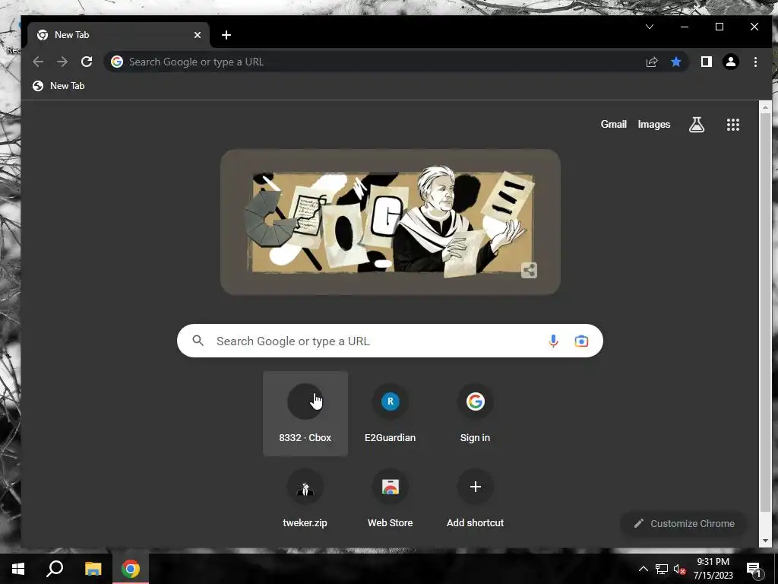Open Windows taskbar search
Screen dimensions: 778x584
(55, 569)
